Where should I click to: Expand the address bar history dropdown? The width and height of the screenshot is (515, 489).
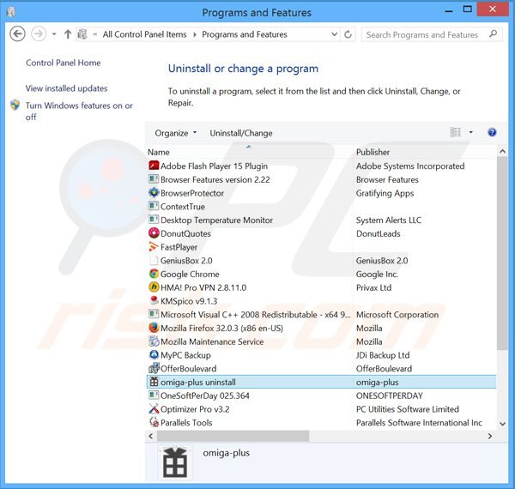point(335,34)
